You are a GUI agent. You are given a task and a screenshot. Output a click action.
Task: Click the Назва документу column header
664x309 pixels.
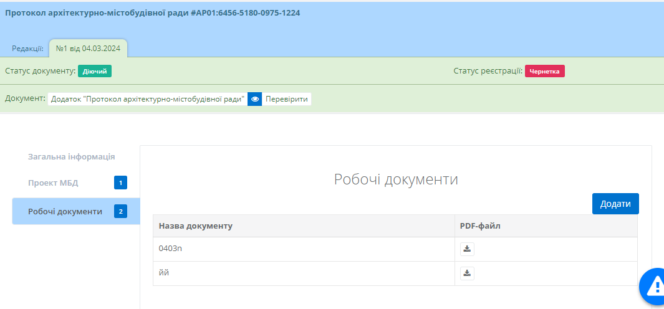point(196,226)
